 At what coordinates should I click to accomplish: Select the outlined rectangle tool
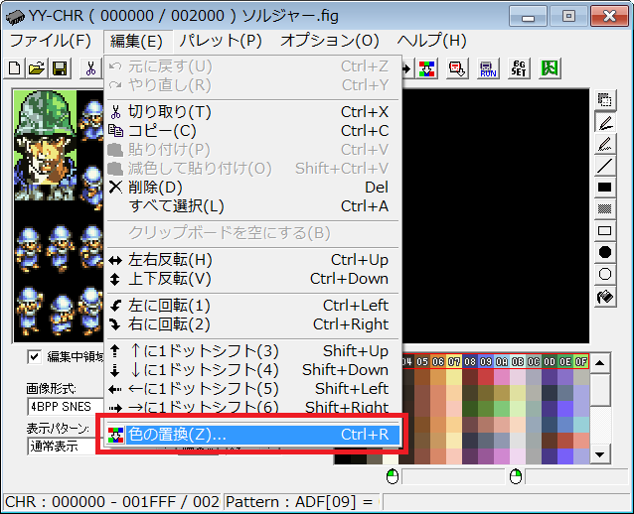[605, 230]
